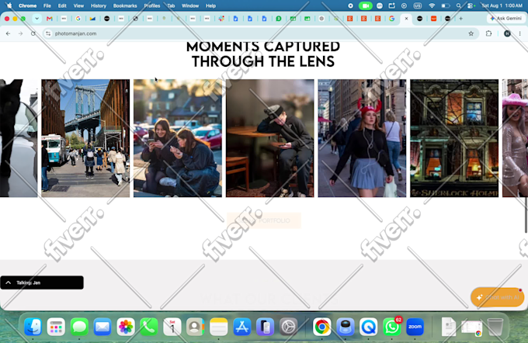Open the Window menu

click(190, 5)
